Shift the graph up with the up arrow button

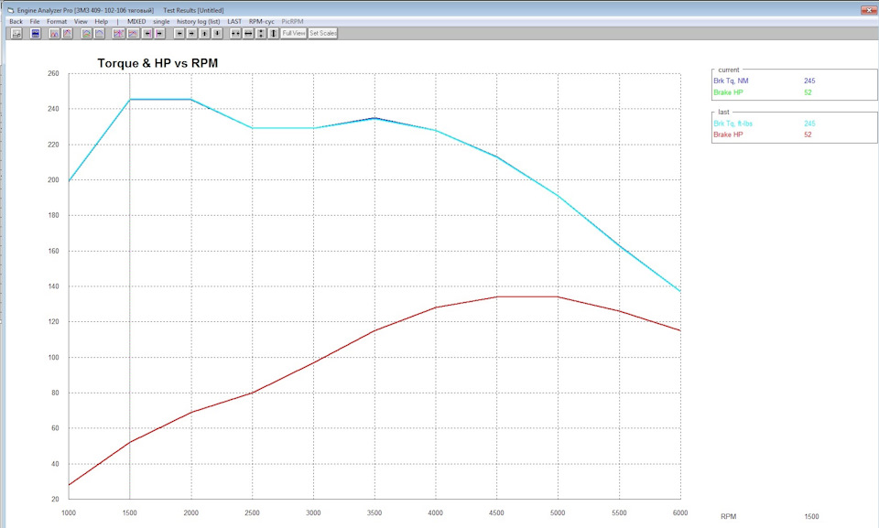204,34
